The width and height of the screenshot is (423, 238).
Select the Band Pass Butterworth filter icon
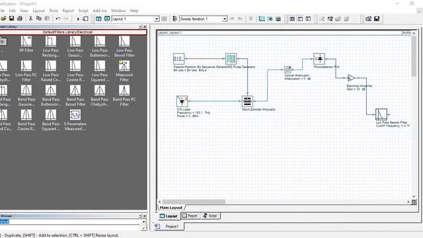click(51, 90)
